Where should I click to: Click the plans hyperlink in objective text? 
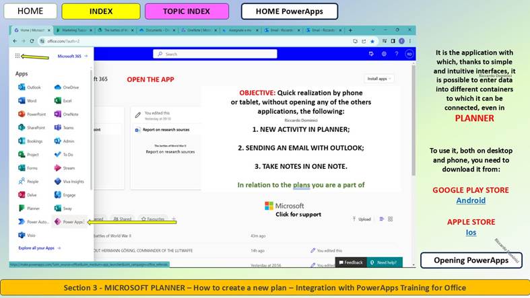(x=302, y=185)
